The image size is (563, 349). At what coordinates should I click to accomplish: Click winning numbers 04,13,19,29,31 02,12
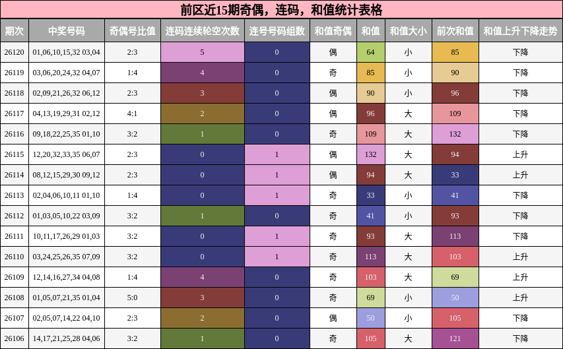(x=67, y=113)
